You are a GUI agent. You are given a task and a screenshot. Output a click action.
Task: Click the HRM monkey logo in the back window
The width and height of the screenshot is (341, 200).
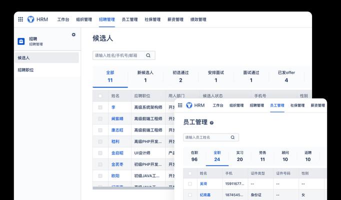pos(30,19)
